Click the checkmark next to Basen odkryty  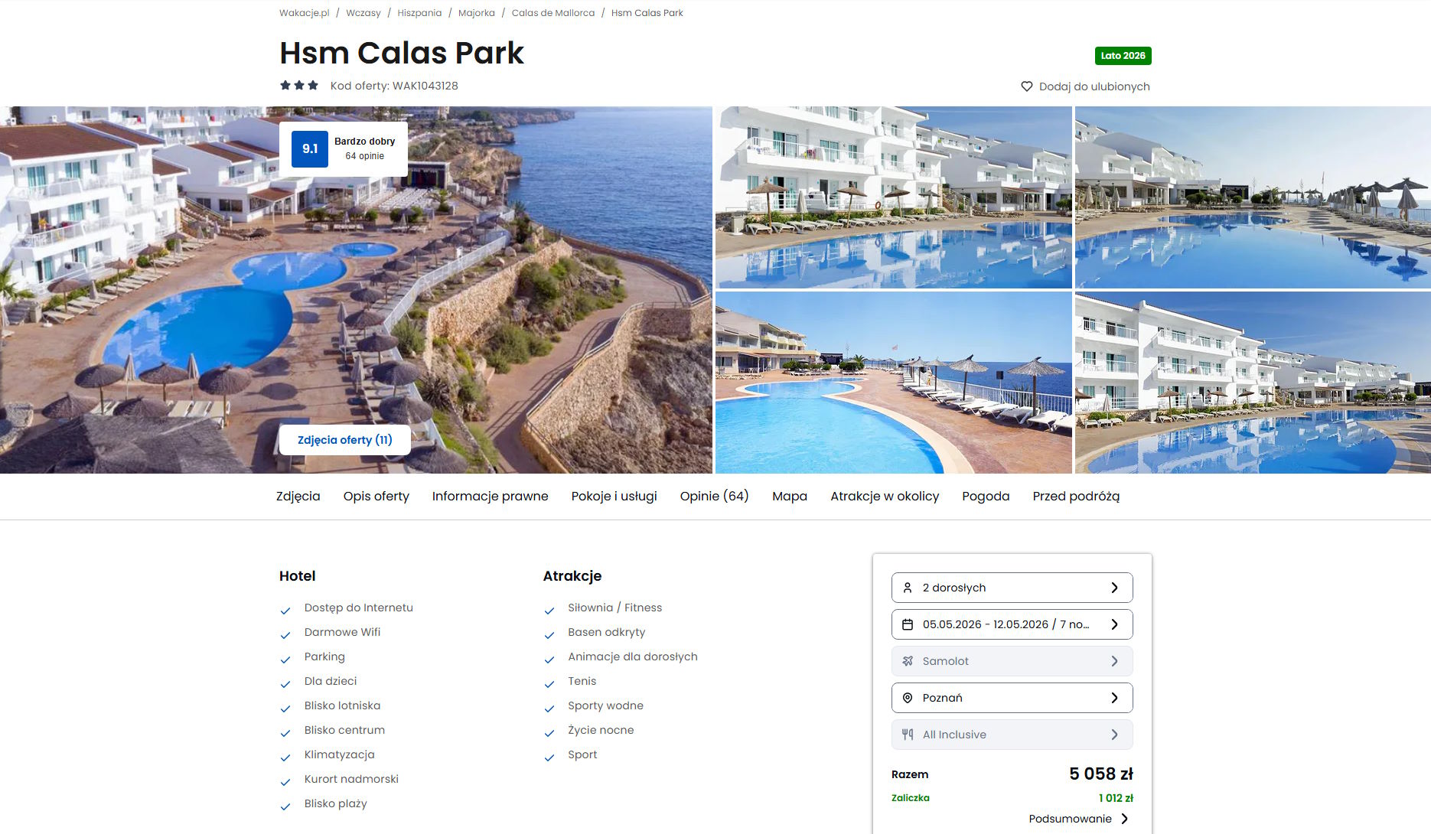(x=549, y=635)
